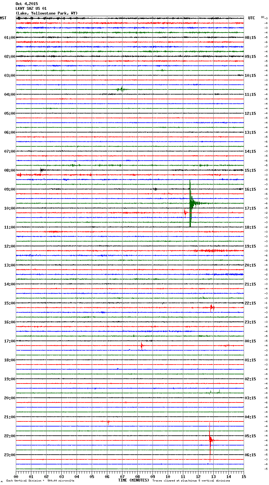Click the 22:15 UTC time label
This screenshot has width=269, height=485.
click(250, 303)
